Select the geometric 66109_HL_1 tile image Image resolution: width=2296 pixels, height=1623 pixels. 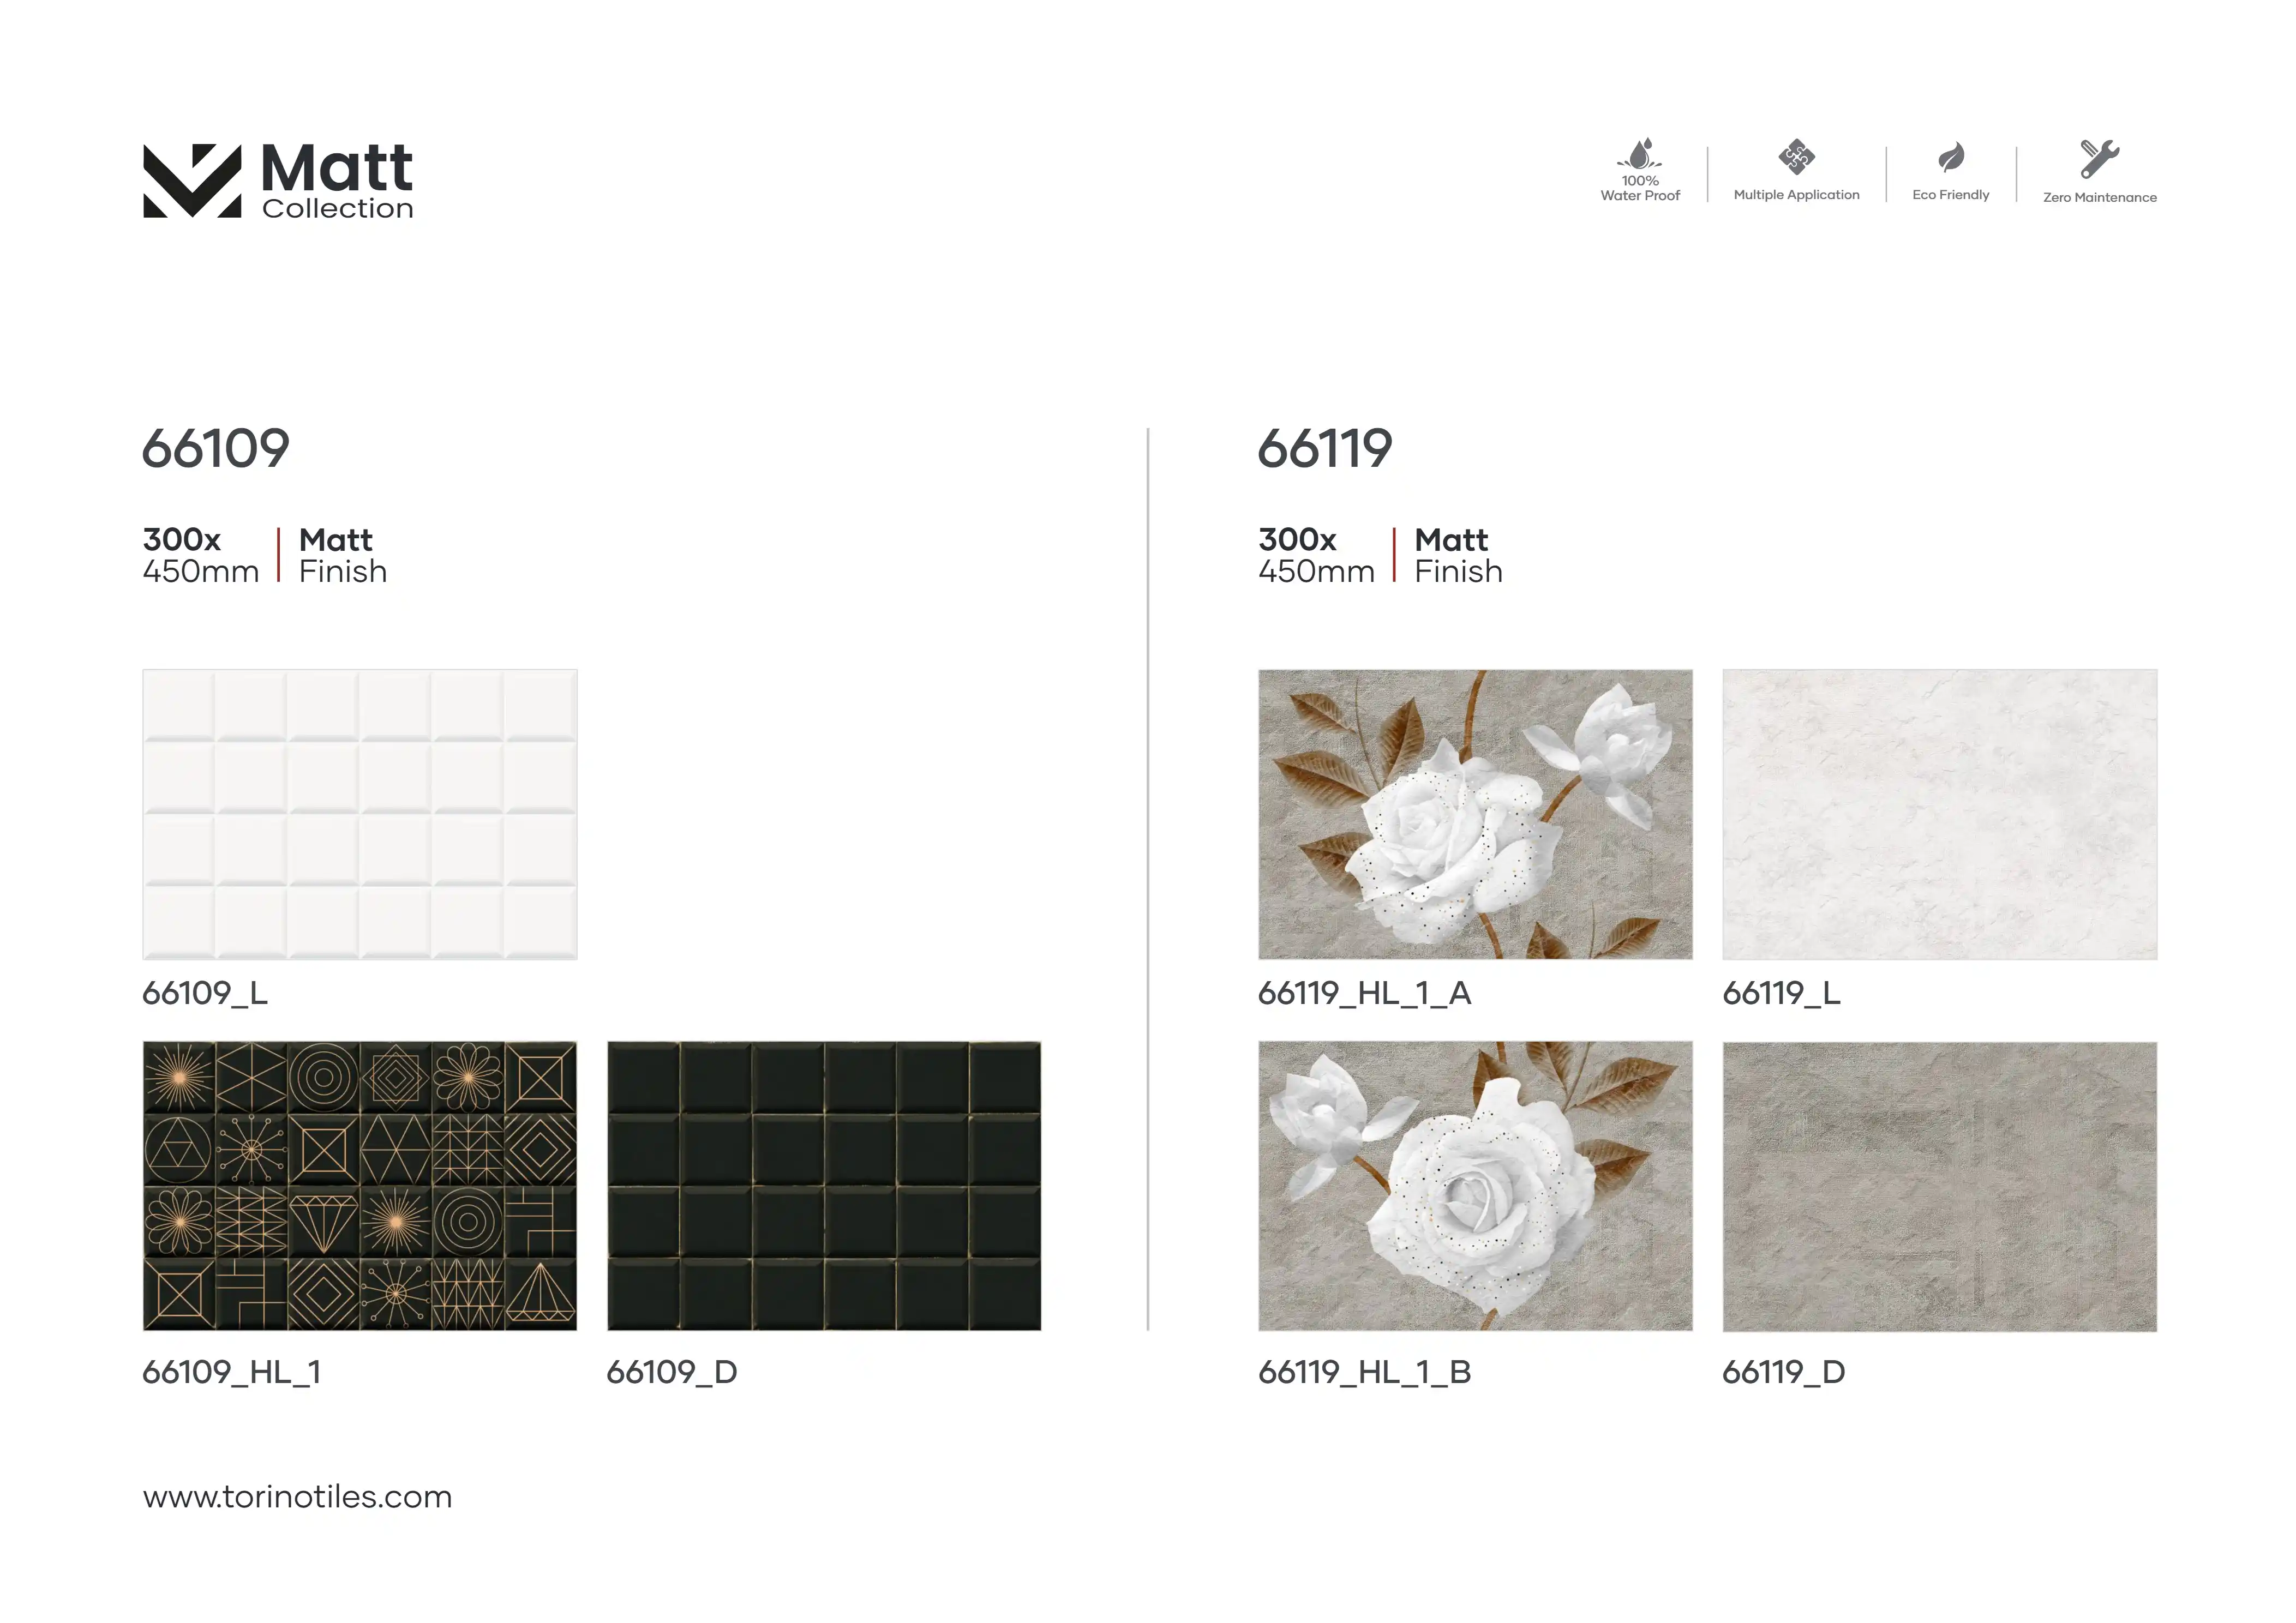click(x=359, y=1186)
